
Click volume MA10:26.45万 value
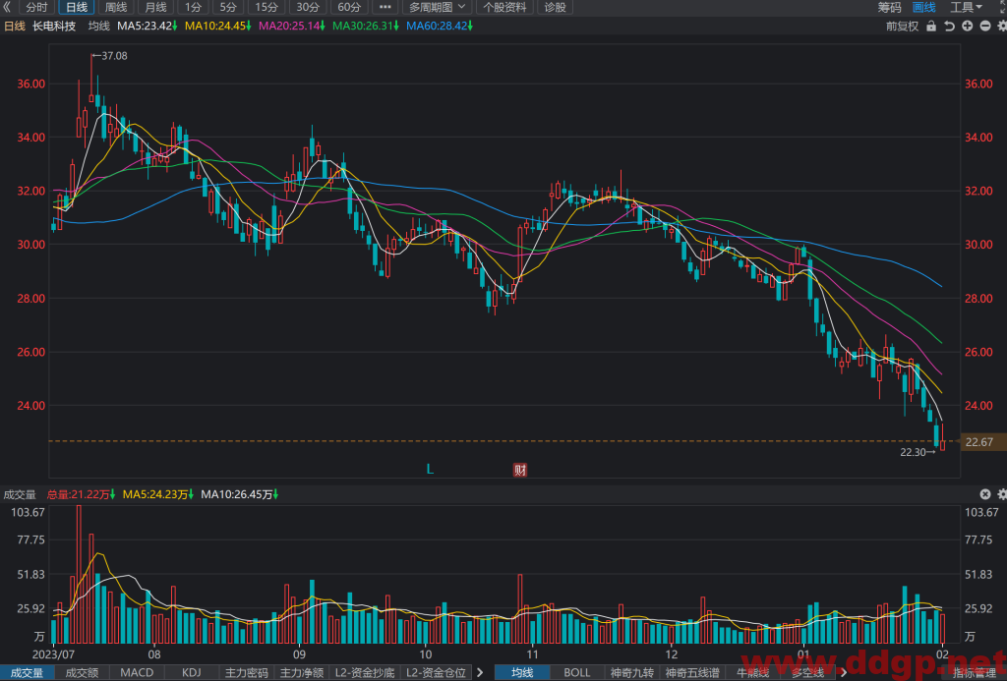tap(240, 494)
